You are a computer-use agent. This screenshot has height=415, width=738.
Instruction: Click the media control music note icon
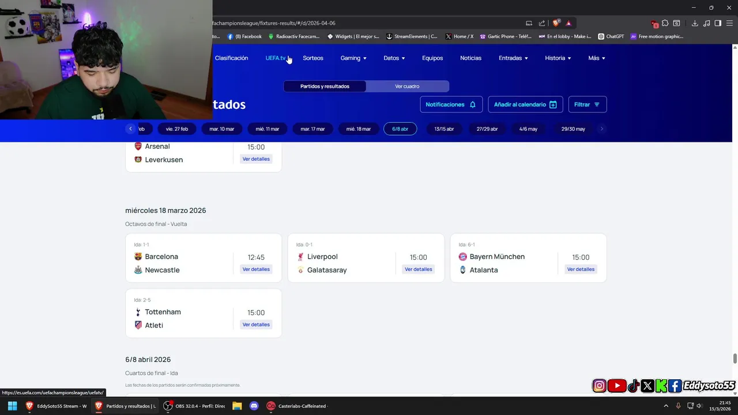click(706, 23)
